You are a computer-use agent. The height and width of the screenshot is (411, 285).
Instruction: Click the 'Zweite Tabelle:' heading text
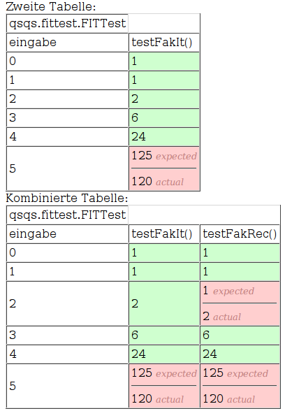[51, 6]
